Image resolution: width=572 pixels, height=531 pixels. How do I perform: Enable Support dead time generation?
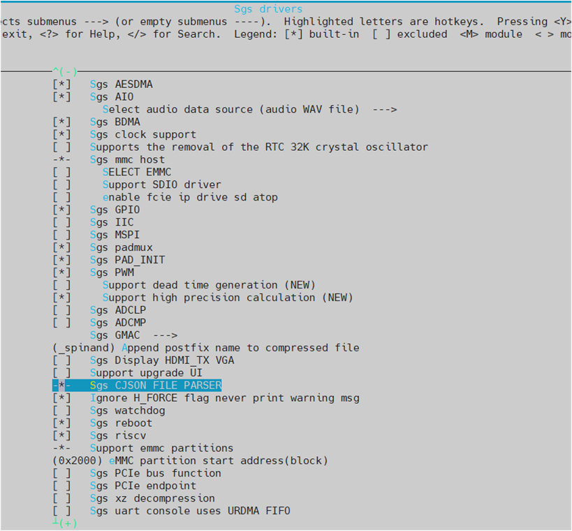[x=61, y=285]
